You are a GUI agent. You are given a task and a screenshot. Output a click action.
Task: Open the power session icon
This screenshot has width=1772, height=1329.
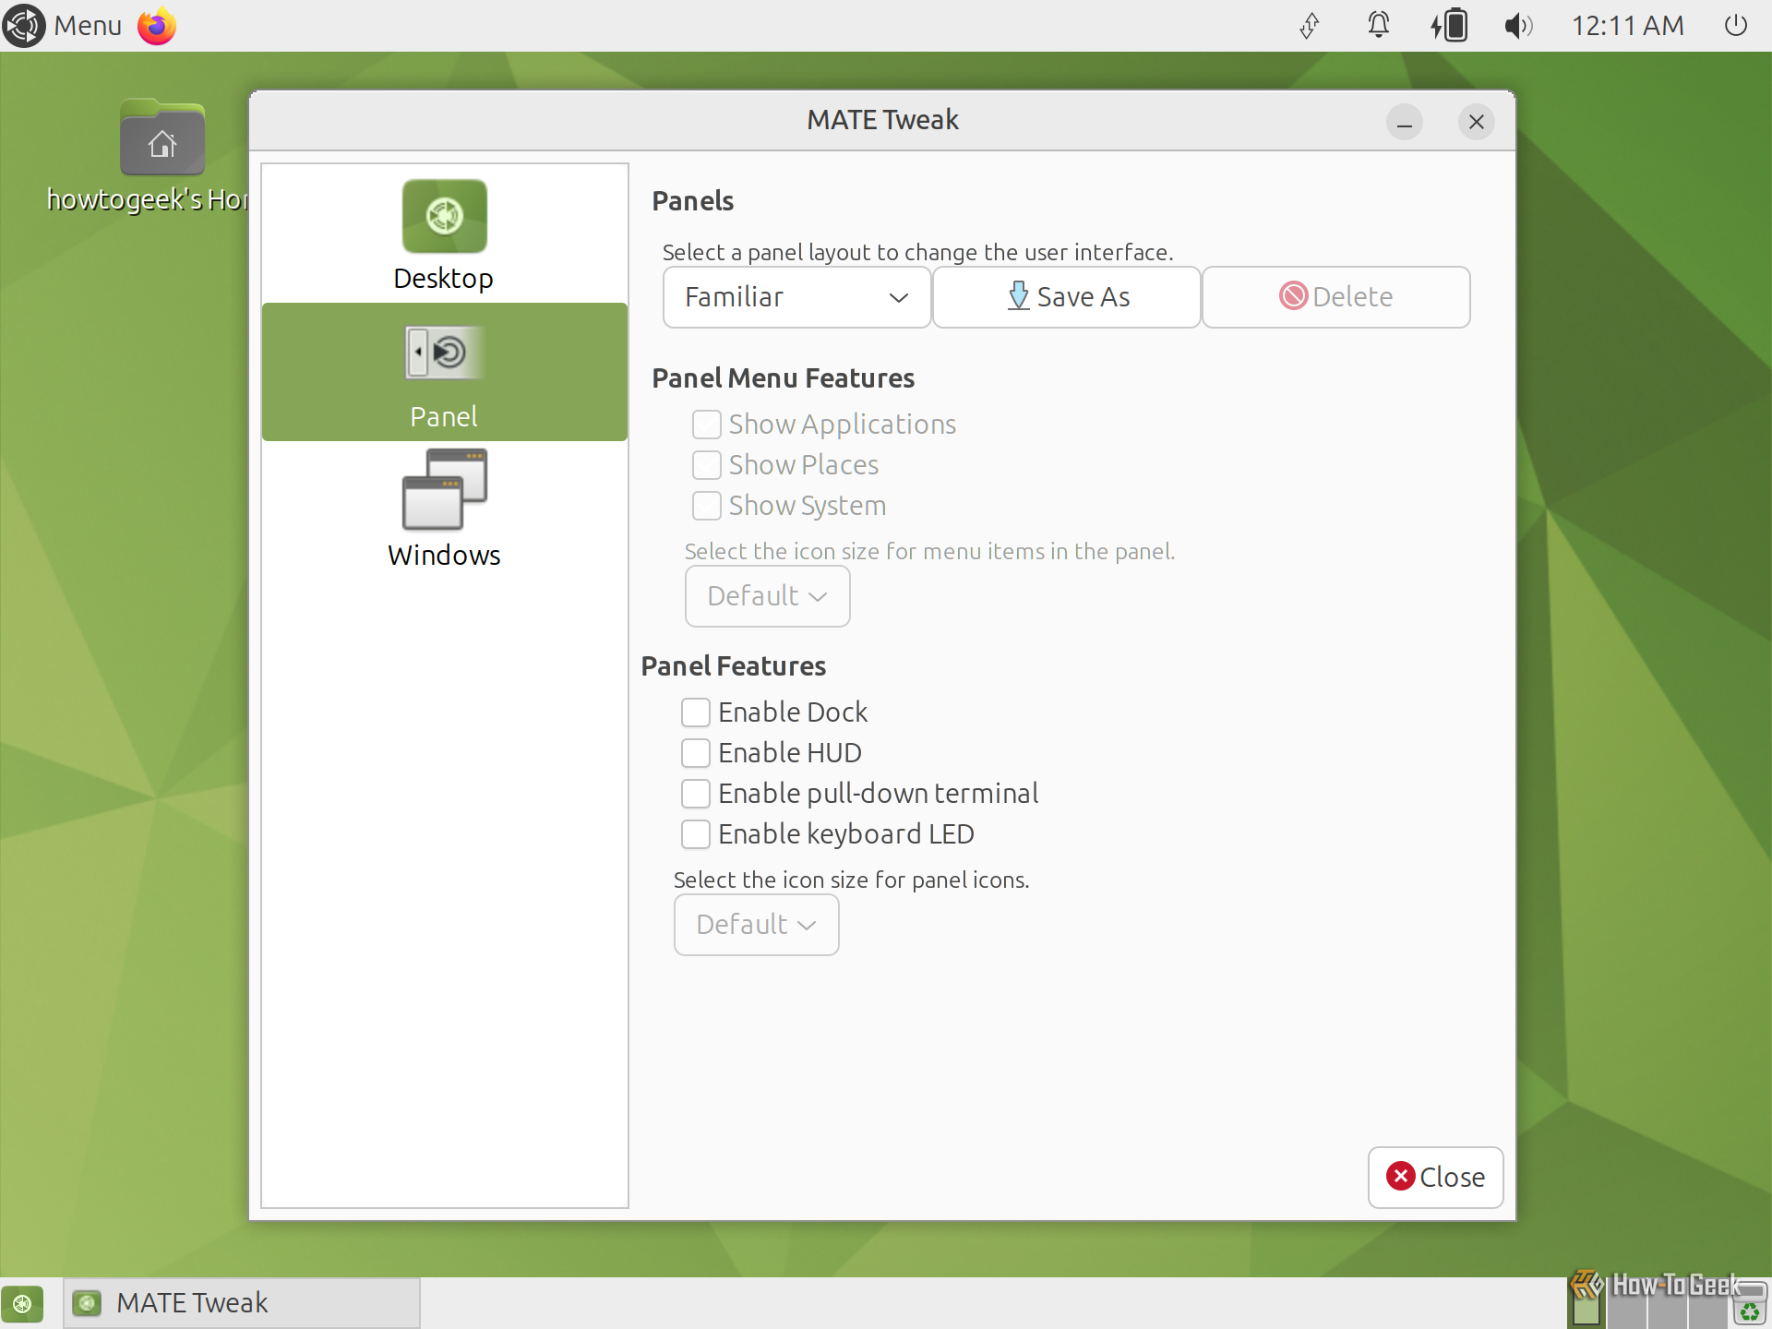pyautogui.click(x=1736, y=26)
